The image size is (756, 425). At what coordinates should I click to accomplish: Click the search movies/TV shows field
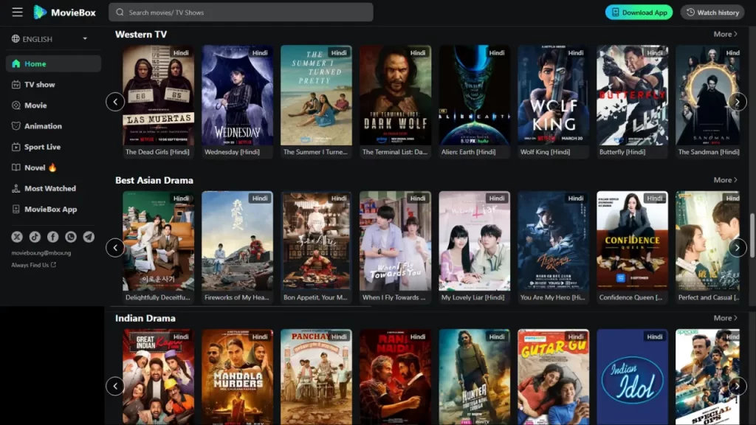[x=241, y=13]
